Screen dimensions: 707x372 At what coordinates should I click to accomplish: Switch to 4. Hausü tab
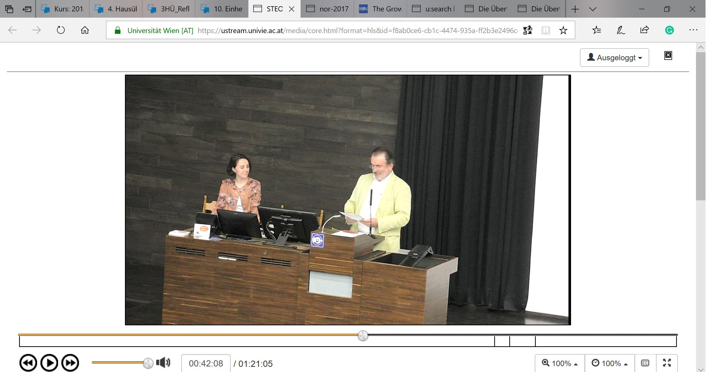click(116, 9)
